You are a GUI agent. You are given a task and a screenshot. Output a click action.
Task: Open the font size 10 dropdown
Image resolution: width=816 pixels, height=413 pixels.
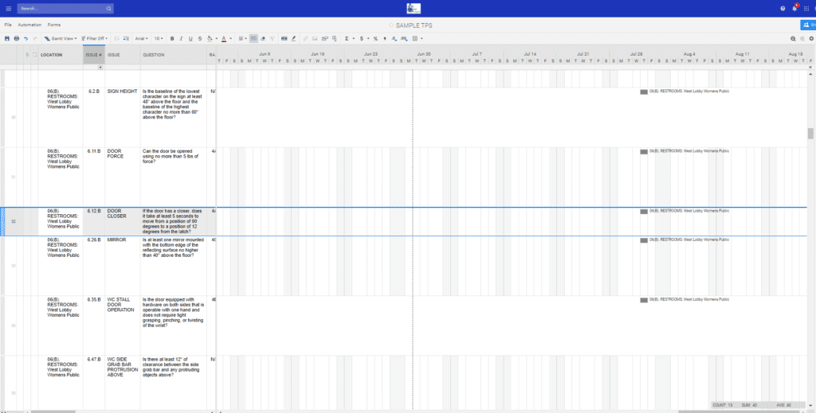tap(159, 38)
